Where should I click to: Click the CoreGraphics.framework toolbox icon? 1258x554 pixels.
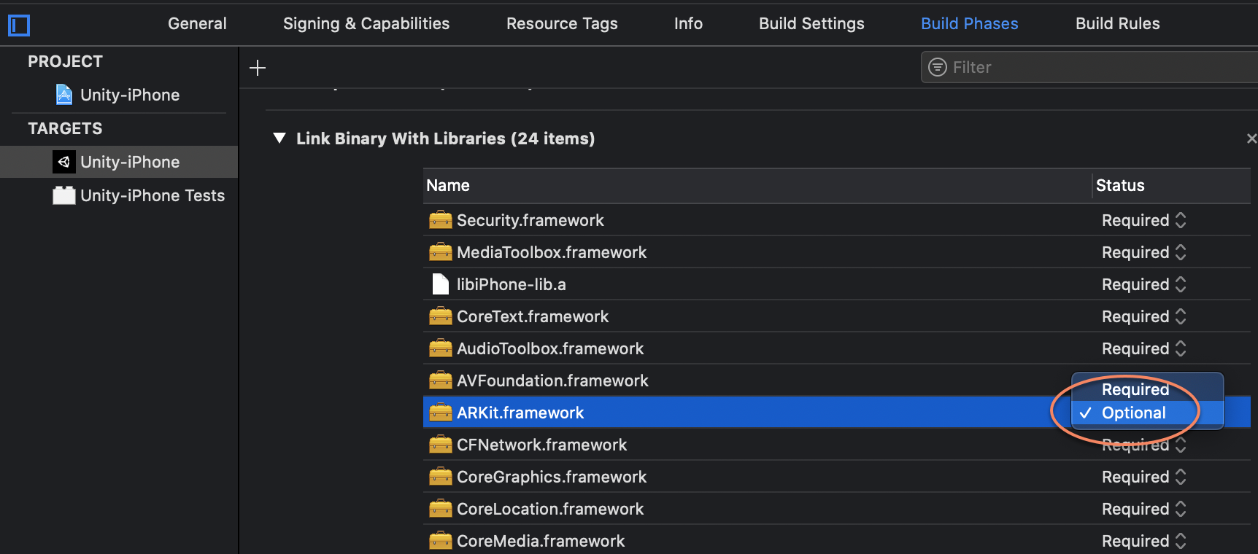pyautogui.click(x=440, y=477)
